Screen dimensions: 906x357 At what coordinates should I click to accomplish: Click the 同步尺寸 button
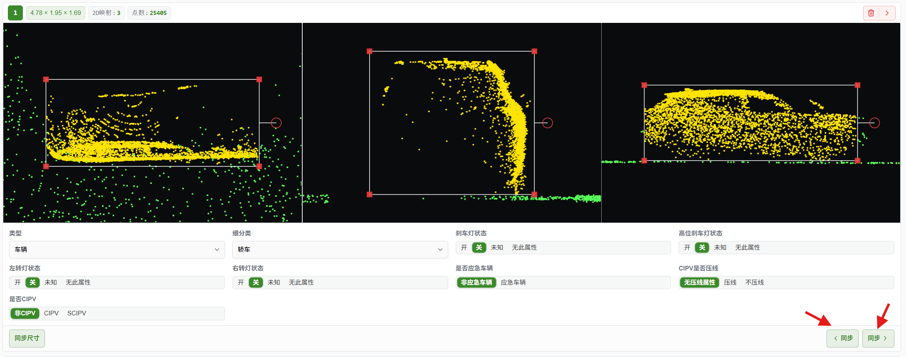coord(27,338)
